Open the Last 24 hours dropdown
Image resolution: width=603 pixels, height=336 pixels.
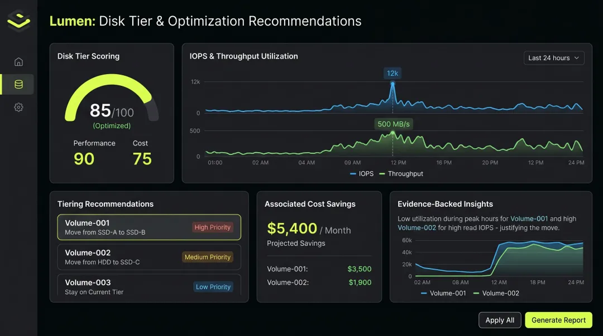[554, 58]
